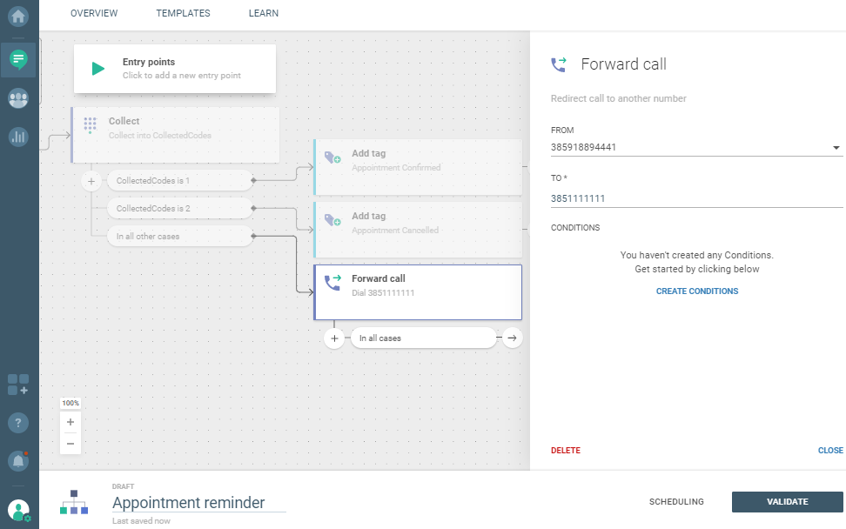Screen dimensions: 846x529
Task: Open the user account avatar icon
Action: pyautogui.click(x=18, y=510)
